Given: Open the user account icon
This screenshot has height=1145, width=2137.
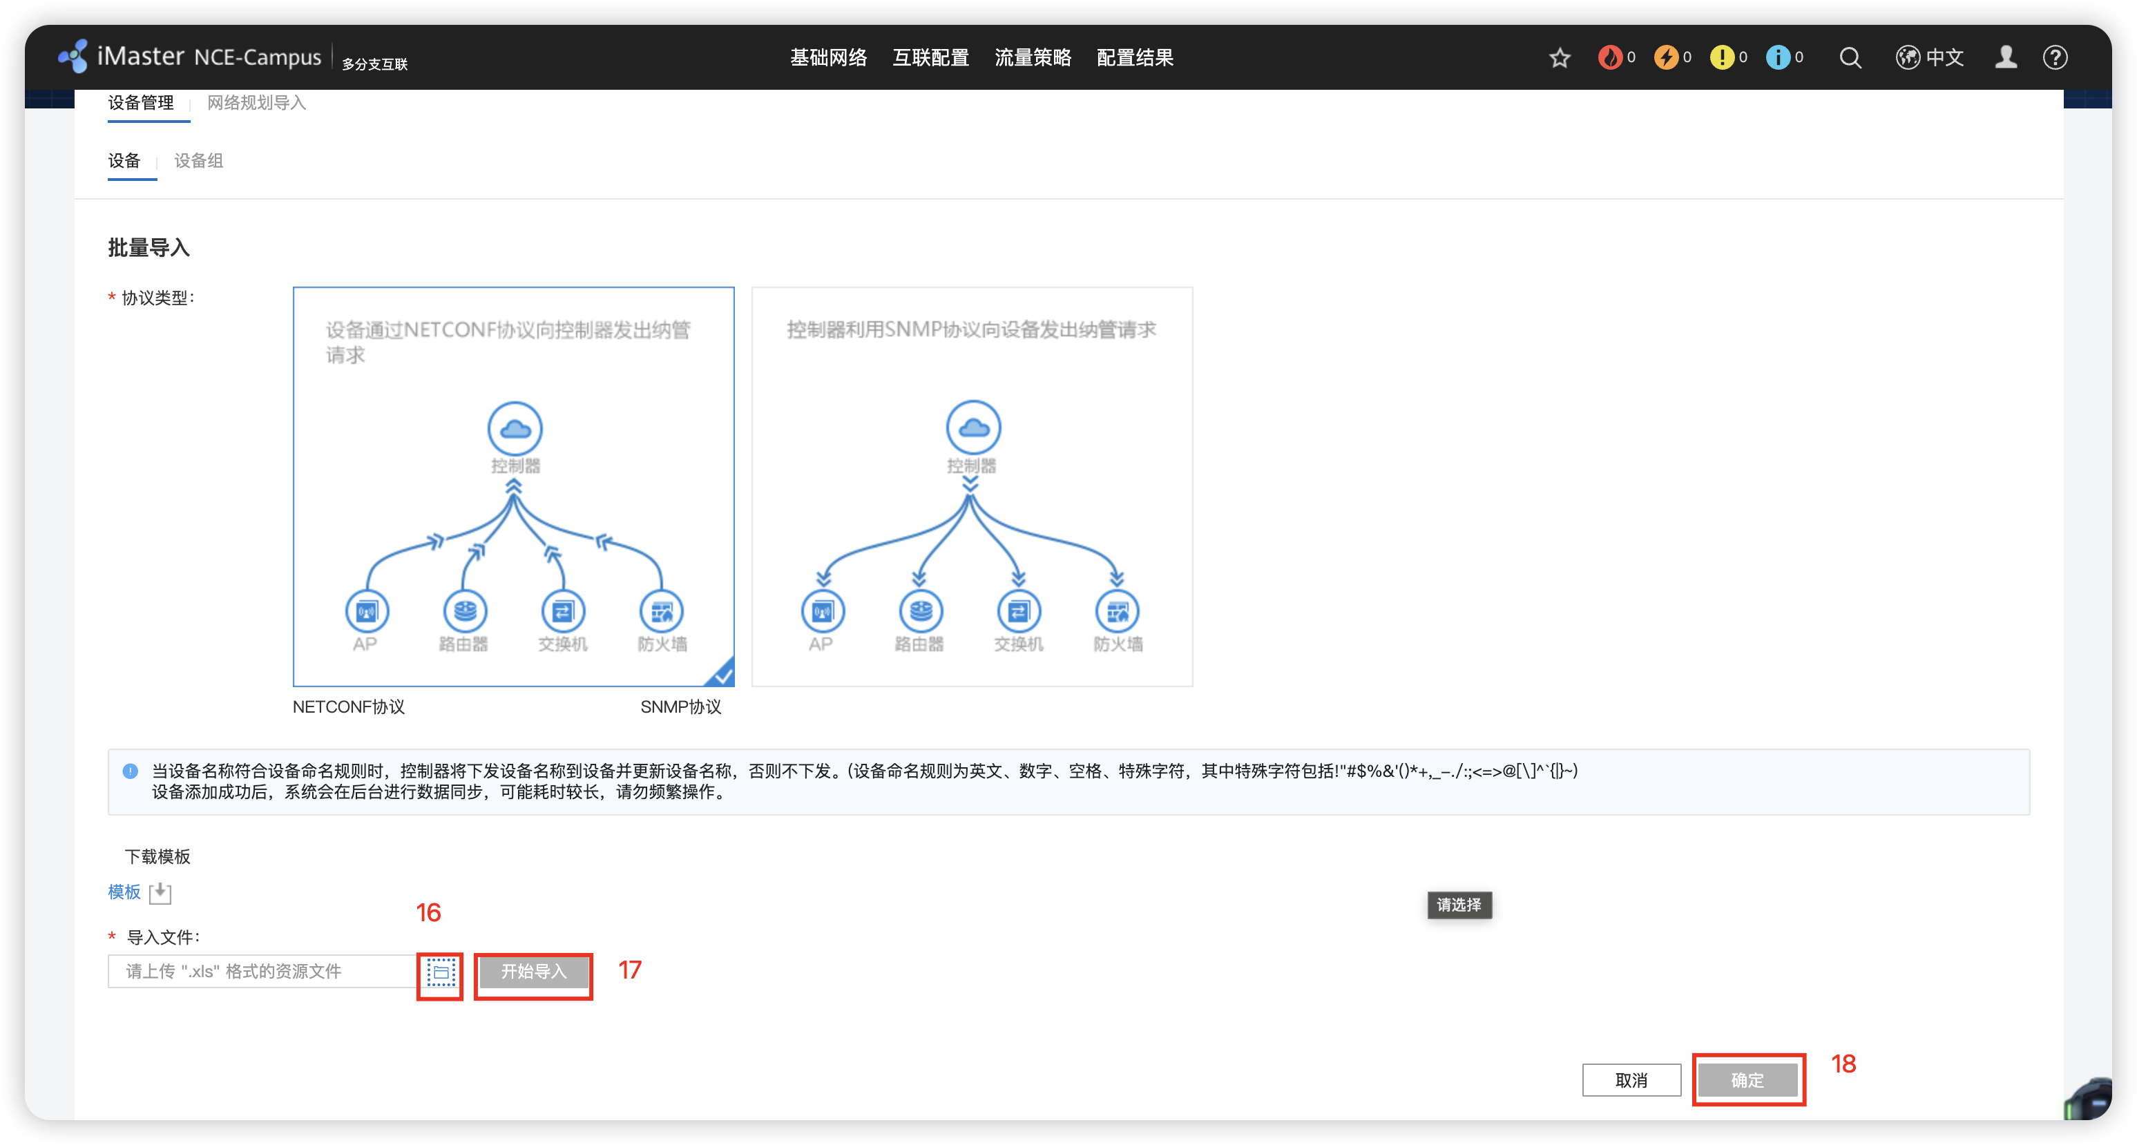Looking at the screenshot, I should [x=2005, y=57].
